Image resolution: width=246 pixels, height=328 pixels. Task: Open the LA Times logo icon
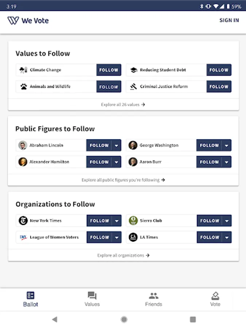133,237
